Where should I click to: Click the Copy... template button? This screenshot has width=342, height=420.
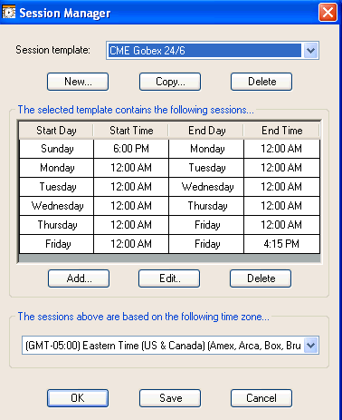[x=170, y=82]
